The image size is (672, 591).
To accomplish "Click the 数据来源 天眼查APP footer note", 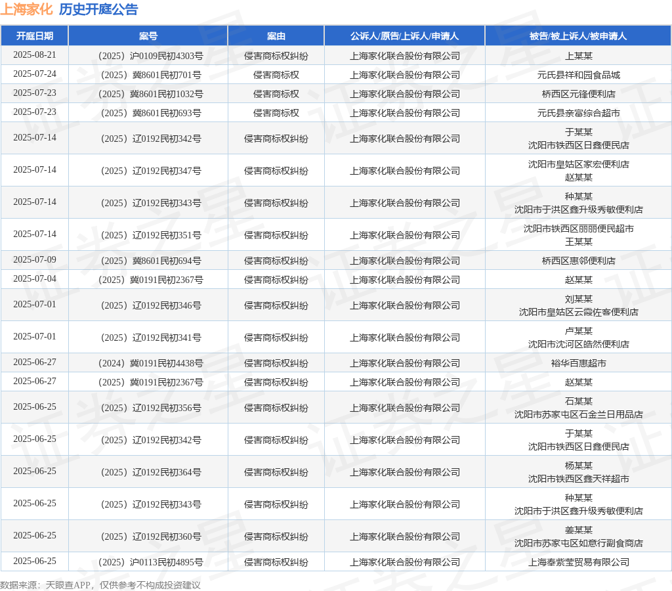I will (100, 585).
